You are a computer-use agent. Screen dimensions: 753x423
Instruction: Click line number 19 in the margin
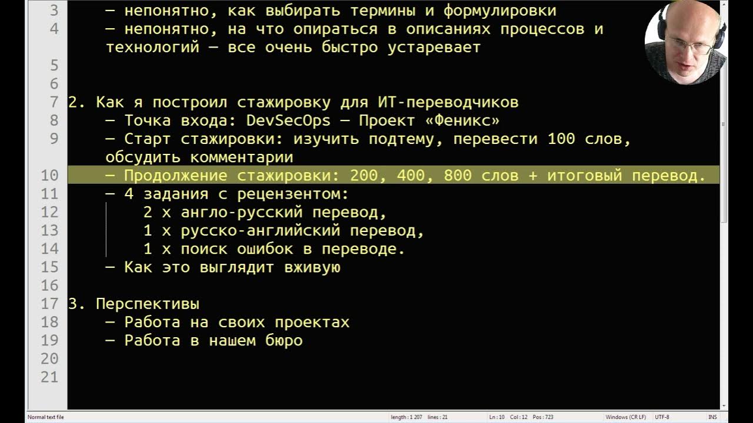[49, 340]
